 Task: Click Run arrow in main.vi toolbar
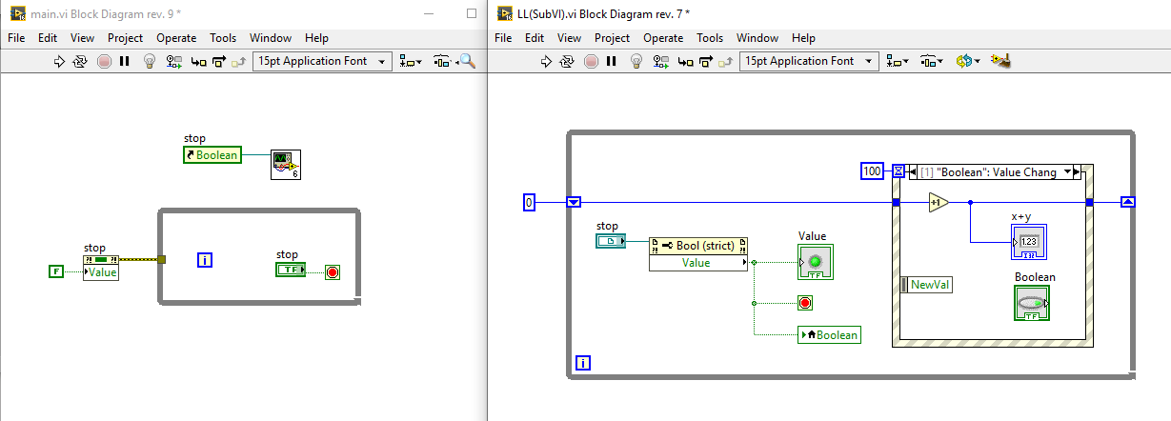(59, 61)
